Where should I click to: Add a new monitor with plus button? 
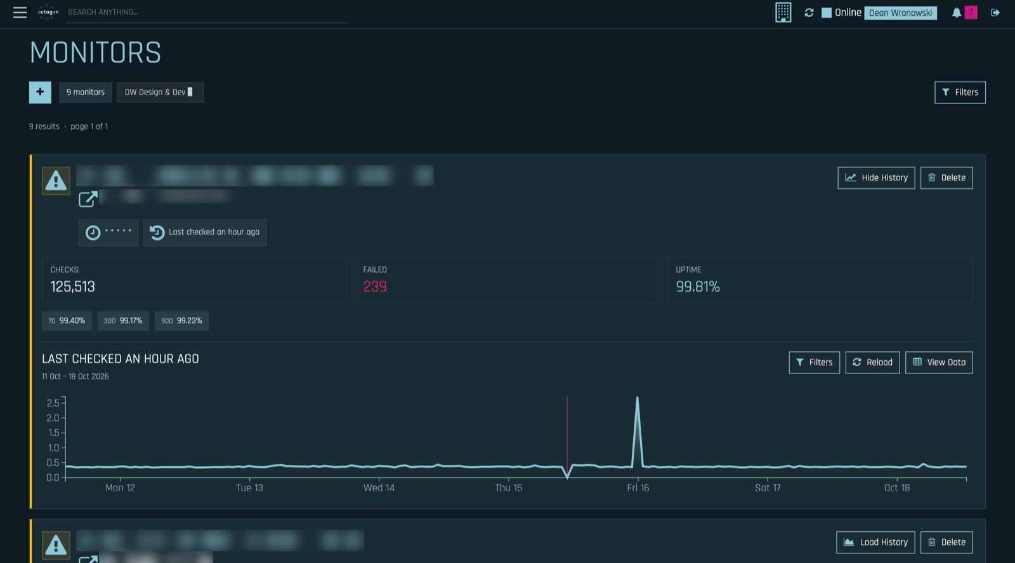tap(40, 92)
